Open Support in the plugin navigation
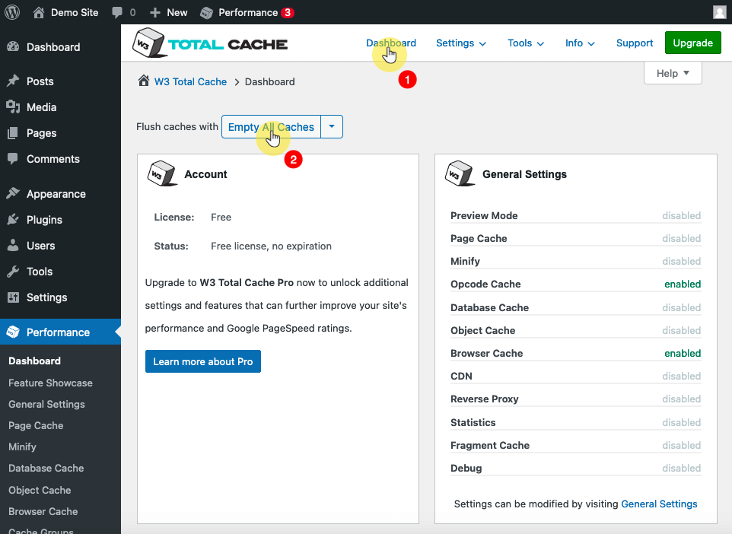732x534 pixels. coord(635,43)
